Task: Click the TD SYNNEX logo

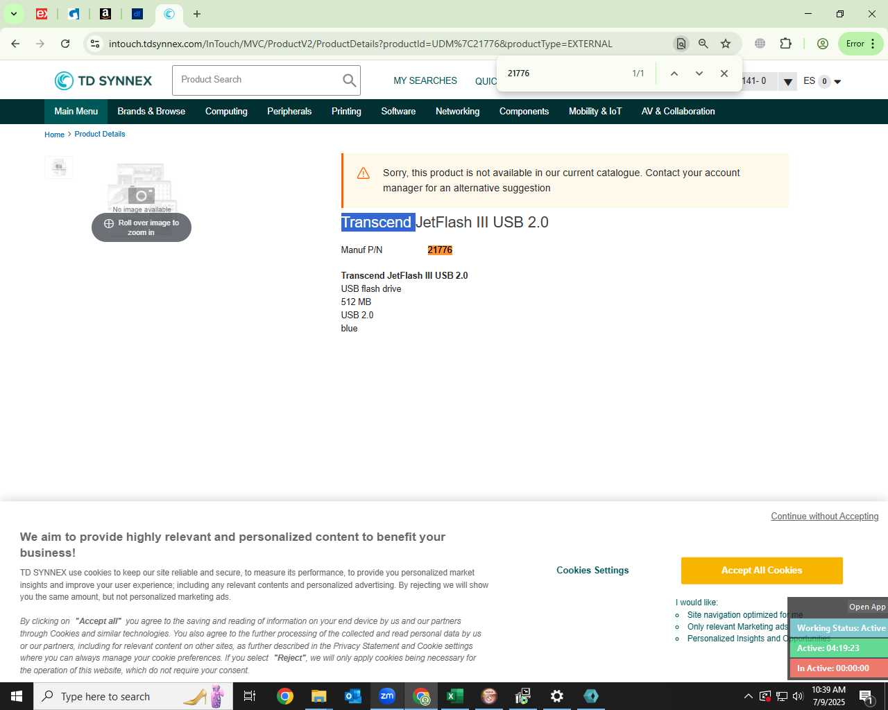Action: 103,81
